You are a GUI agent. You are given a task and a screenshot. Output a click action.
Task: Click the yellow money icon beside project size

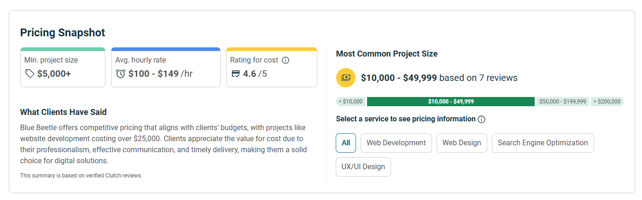(346, 78)
